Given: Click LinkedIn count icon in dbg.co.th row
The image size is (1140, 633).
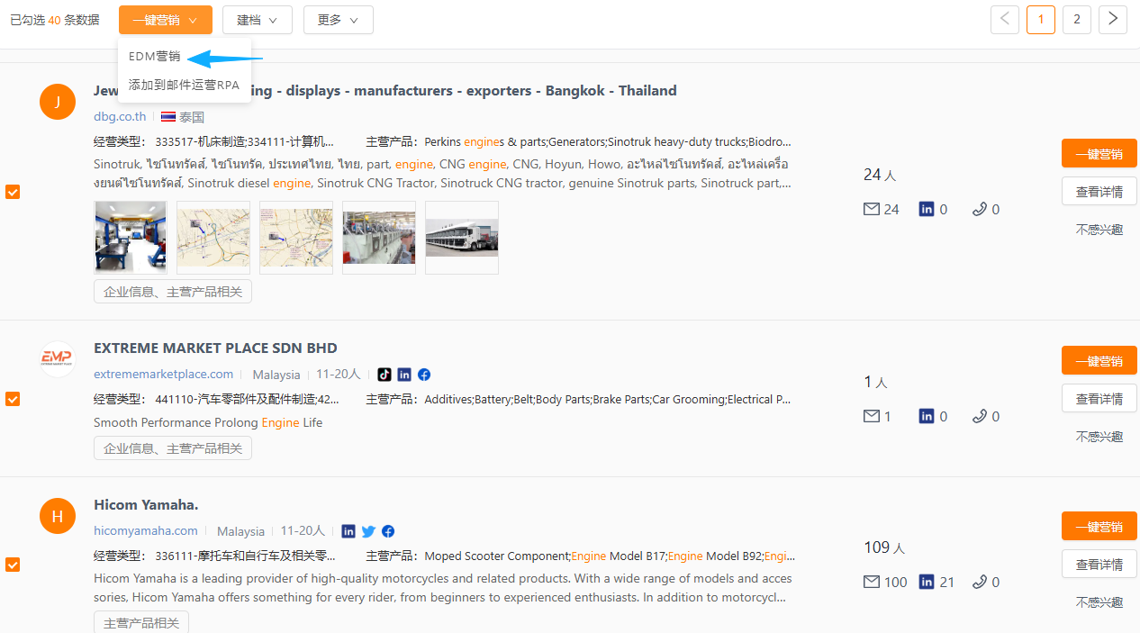Looking at the screenshot, I should [x=927, y=209].
